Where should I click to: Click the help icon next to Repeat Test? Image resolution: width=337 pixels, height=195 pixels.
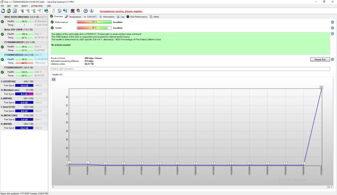(332, 59)
